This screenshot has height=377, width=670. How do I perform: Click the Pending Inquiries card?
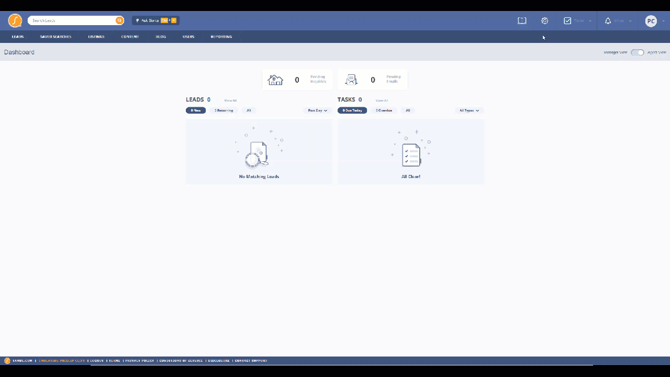click(x=297, y=80)
